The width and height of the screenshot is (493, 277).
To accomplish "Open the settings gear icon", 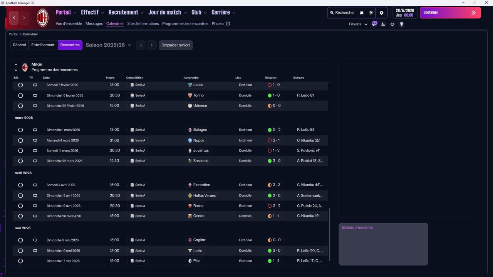I will (381, 13).
